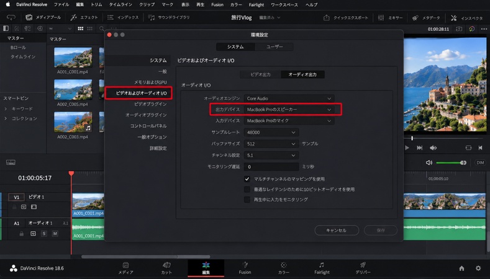Open the メディアプール panel
490x279 pixels.
point(43,17)
